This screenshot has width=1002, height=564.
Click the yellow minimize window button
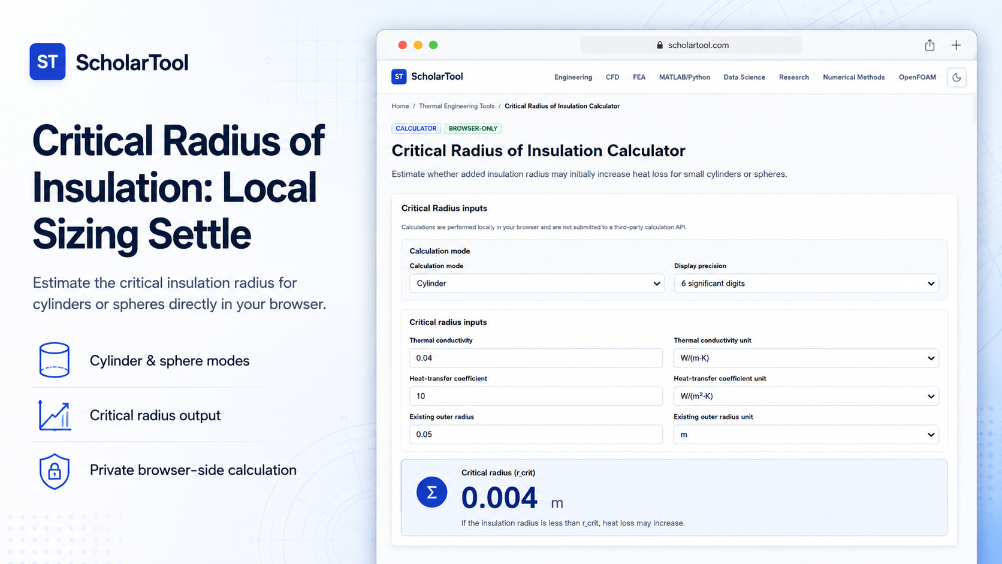pyautogui.click(x=418, y=45)
